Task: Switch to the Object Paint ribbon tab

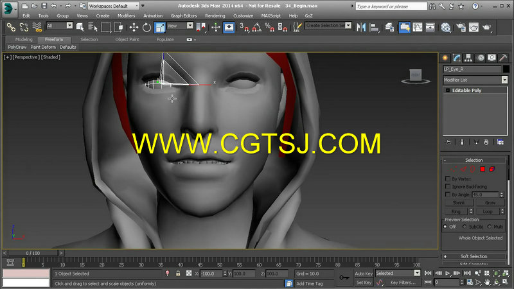Action: point(127,39)
